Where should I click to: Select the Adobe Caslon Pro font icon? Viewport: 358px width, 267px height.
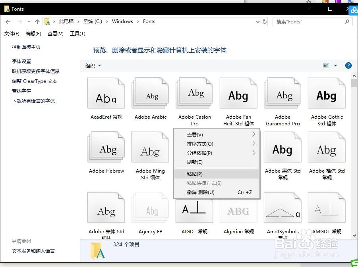(x=194, y=93)
